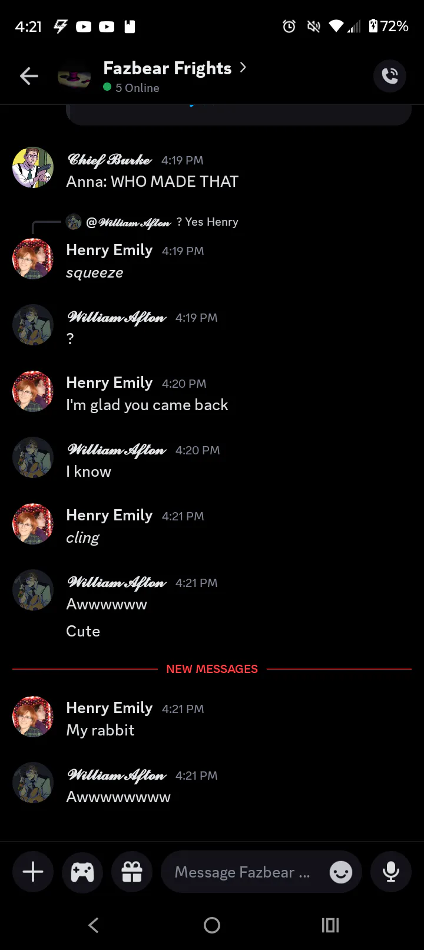The height and width of the screenshot is (950, 424).
Task: Expand Fazbear Frights channel details chevron
Action: click(x=243, y=68)
